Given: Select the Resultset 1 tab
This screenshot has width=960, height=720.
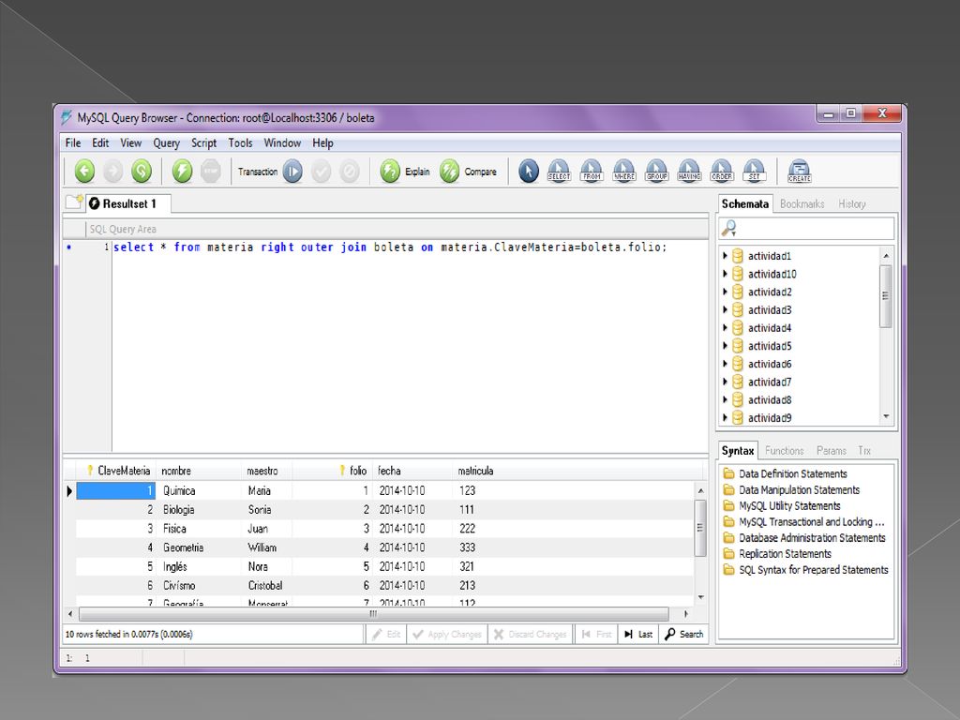Looking at the screenshot, I should [129, 203].
